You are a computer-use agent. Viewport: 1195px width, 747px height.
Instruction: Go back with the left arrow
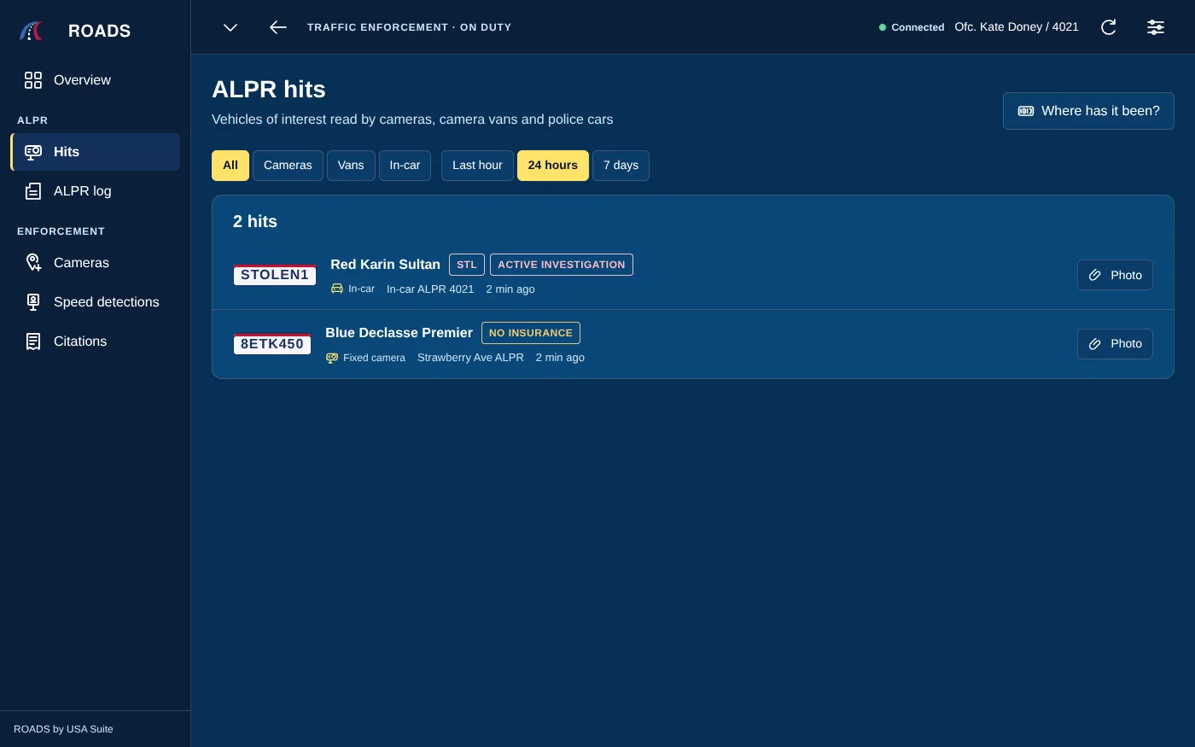click(278, 27)
